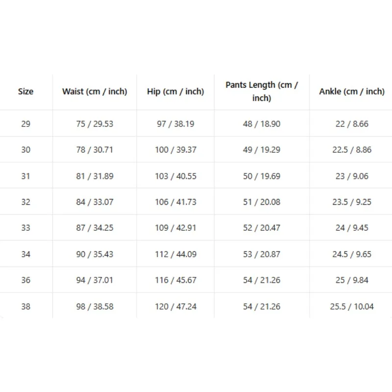Select waist value 98 / 38.58
The width and height of the screenshot is (392, 392).
click(95, 307)
